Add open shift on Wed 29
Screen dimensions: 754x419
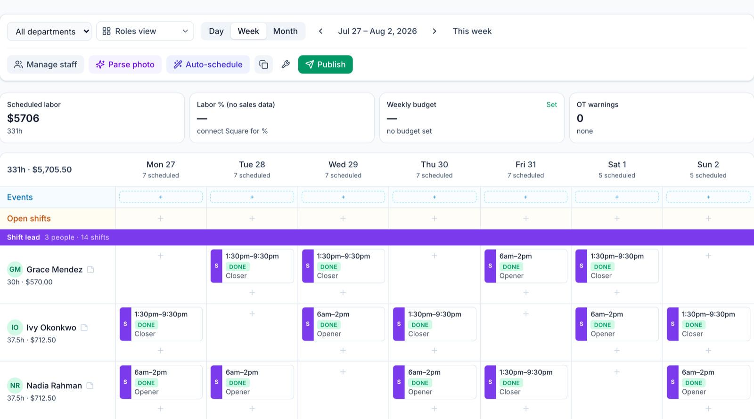[x=343, y=218]
